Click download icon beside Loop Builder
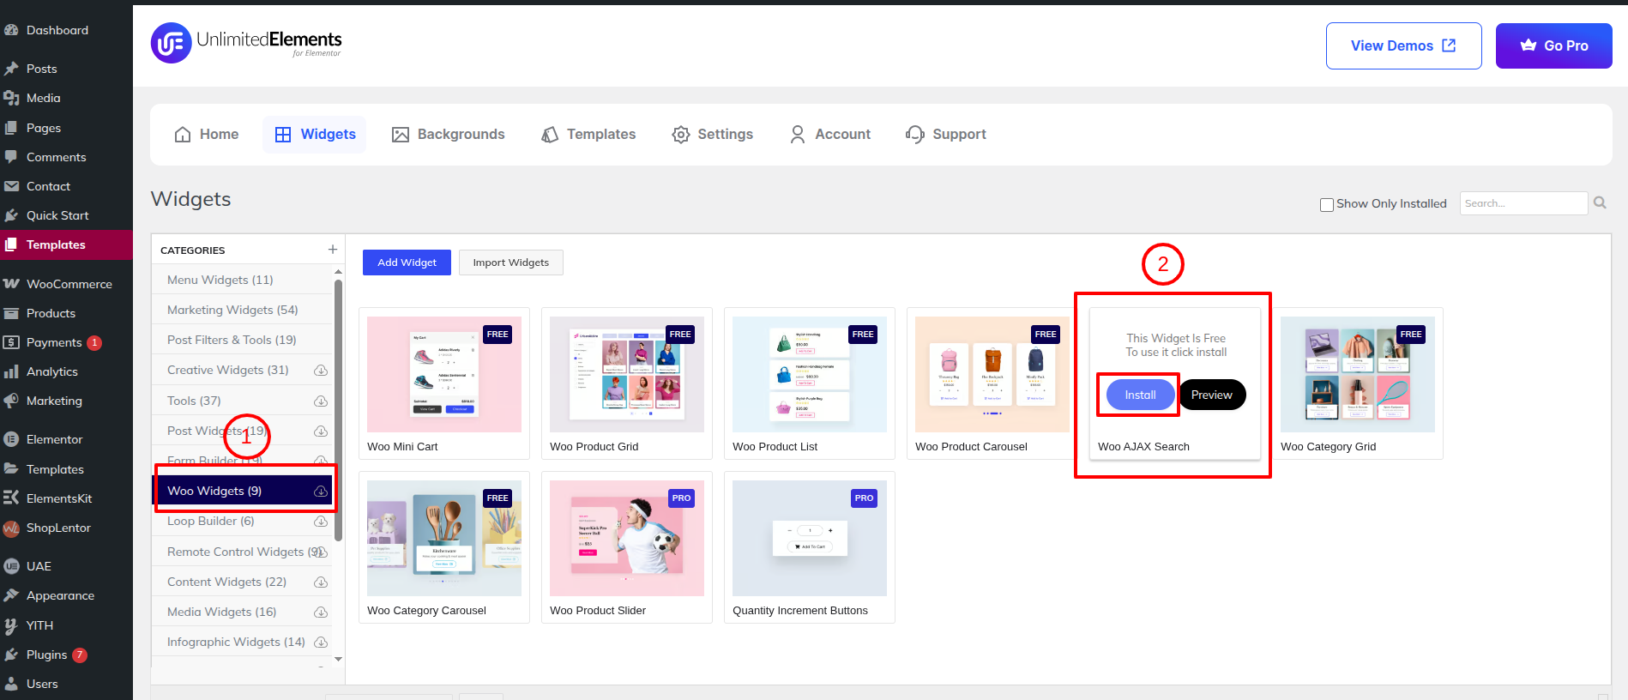Screen dimensions: 1628x700 point(321,522)
